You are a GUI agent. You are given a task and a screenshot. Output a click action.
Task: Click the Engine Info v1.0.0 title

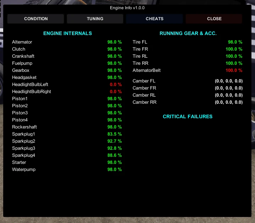(127, 8)
